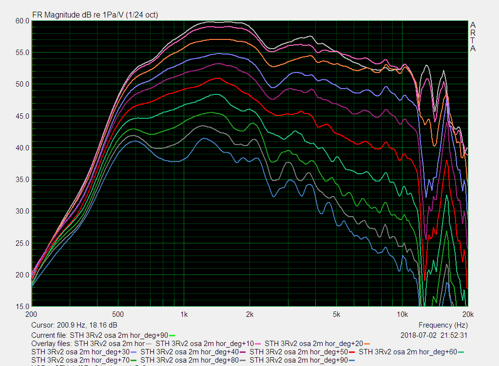Screen dimensions: 499x366
Task: Click the 'Current file: STH 3Rv2 osa 2m hor_deg+90' label
Action: [x=99, y=335]
